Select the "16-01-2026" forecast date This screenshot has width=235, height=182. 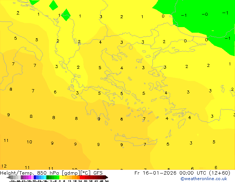point(159,173)
